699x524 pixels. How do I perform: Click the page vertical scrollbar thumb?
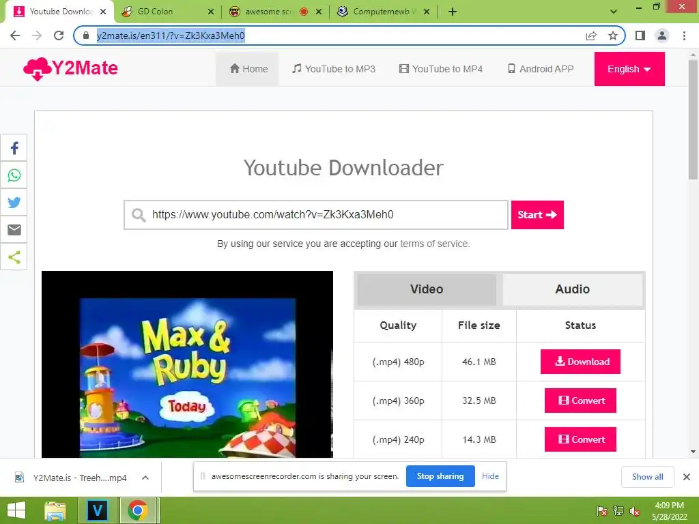pyautogui.click(x=693, y=119)
